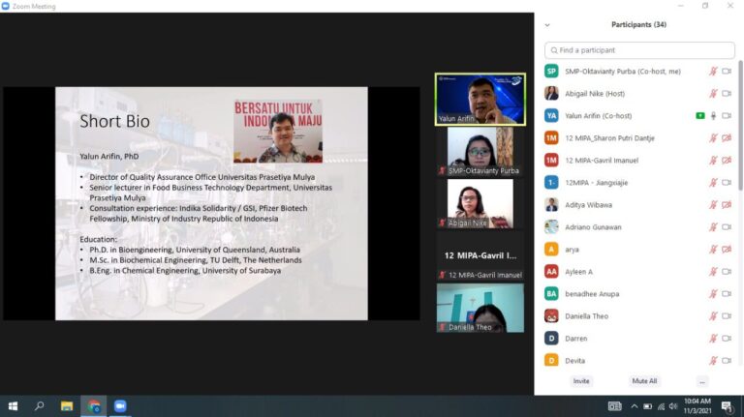
Task: Click the screen share indicator beside Yalun Arifin
Action: pos(699,115)
